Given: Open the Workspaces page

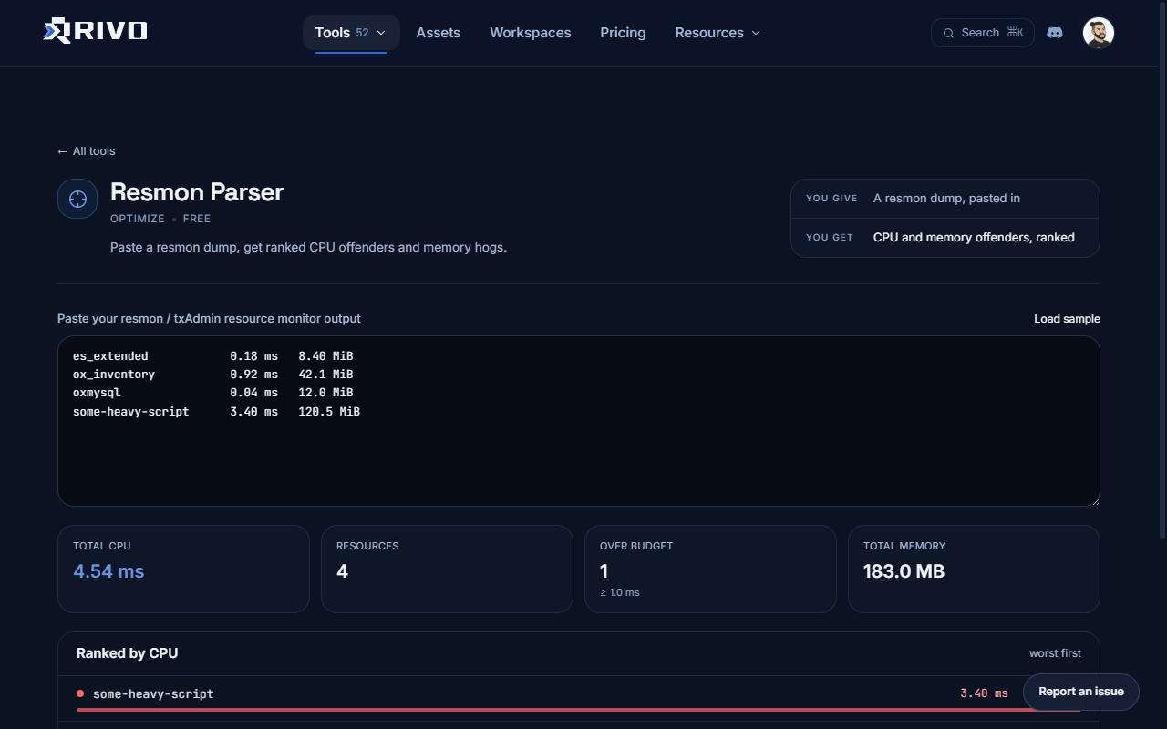Looking at the screenshot, I should pos(531,33).
